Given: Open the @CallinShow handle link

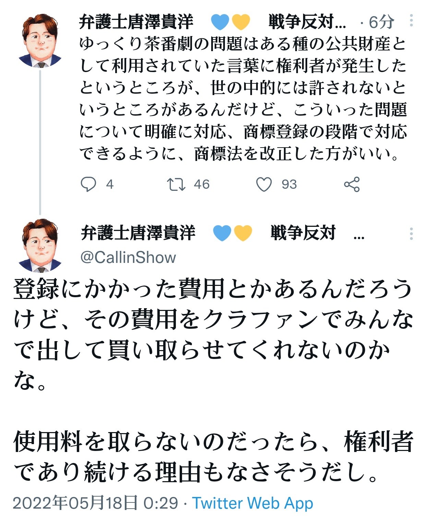Looking at the screenshot, I should click(128, 257).
